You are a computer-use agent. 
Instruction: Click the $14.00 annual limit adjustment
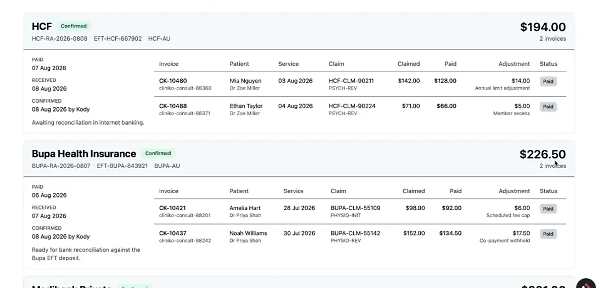click(521, 81)
